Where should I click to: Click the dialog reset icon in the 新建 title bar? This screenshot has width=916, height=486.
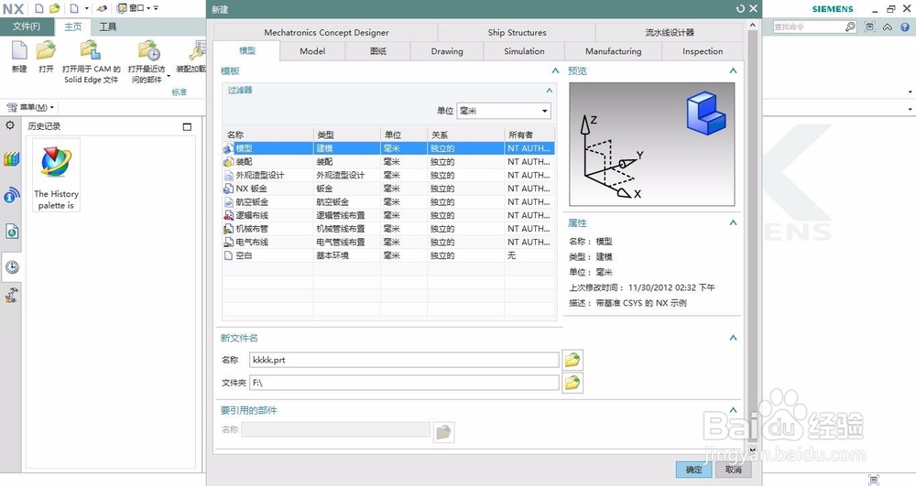point(740,9)
